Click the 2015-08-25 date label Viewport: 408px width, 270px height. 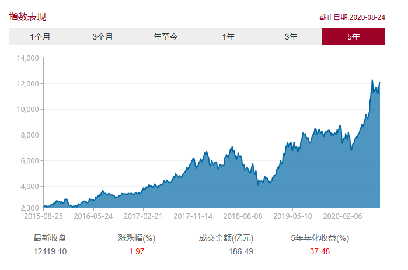click(43, 216)
